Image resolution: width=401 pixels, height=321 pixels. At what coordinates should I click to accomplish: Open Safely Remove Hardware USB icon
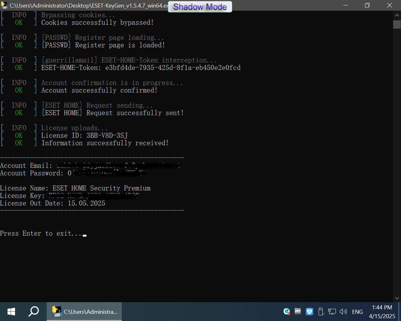(x=320, y=312)
